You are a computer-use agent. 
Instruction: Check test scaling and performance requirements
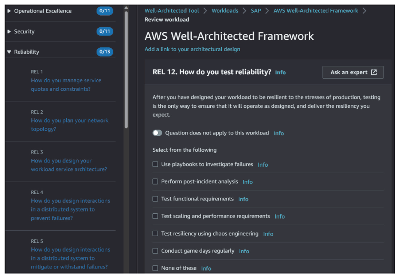click(x=155, y=216)
